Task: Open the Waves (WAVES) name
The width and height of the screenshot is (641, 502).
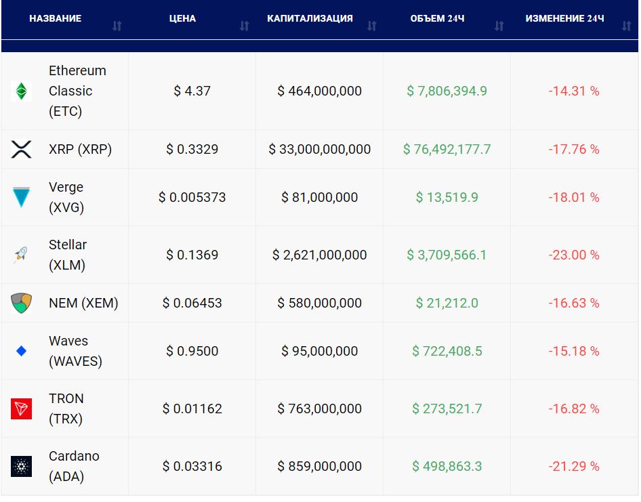Action: 76,351
